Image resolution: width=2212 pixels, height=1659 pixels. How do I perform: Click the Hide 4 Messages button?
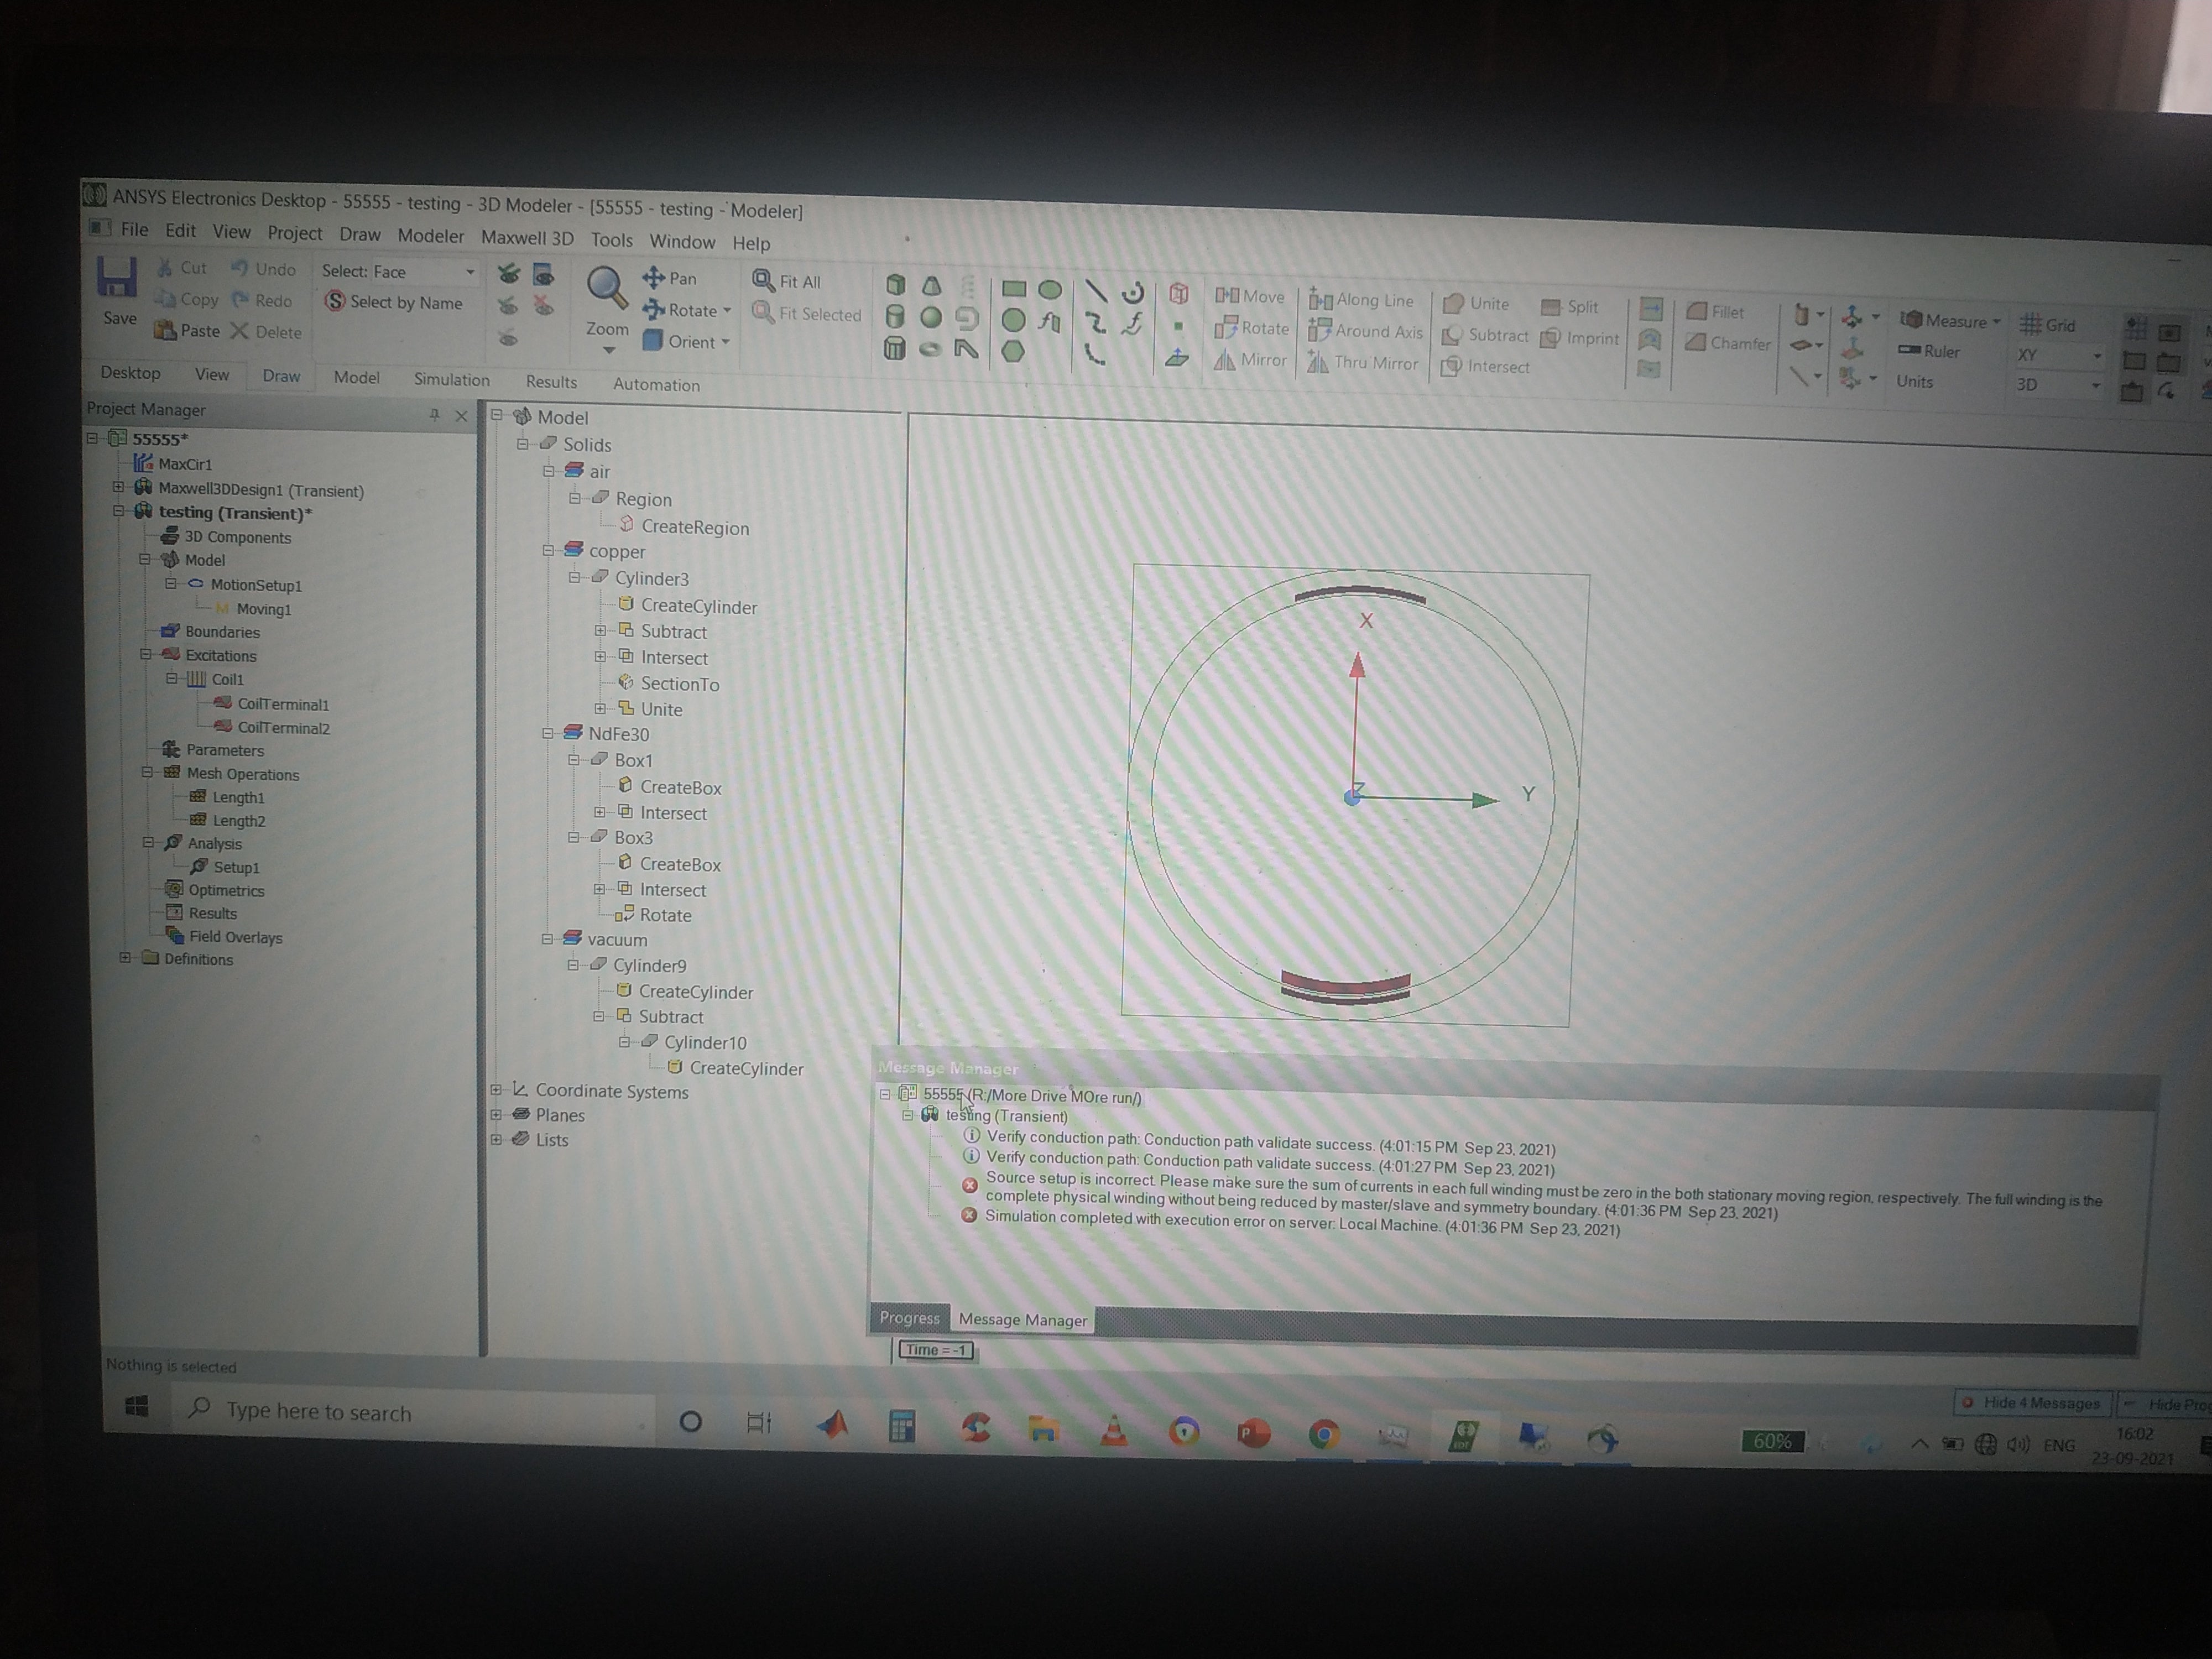coord(2033,1403)
